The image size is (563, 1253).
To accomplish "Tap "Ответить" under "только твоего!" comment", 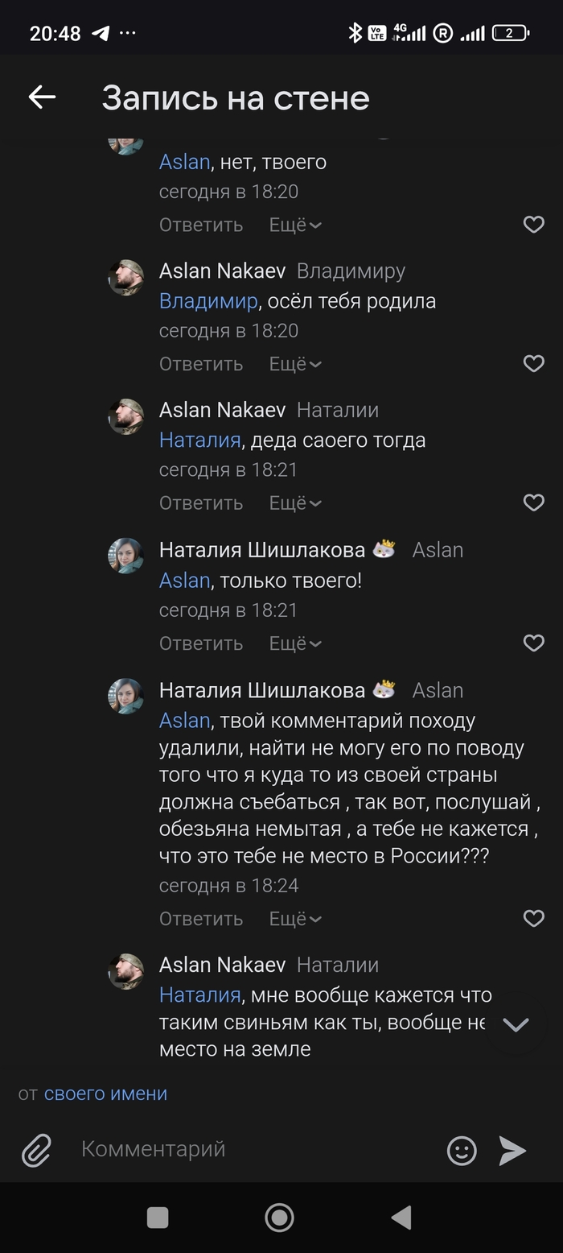I will [x=201, y=643].
